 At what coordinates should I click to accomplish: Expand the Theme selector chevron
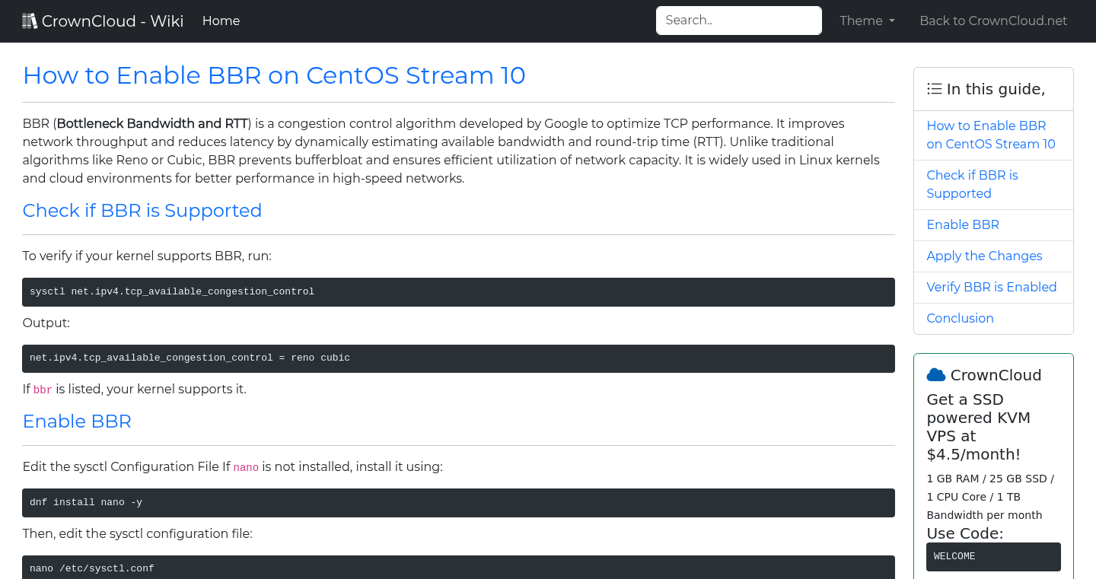(892, 21)
